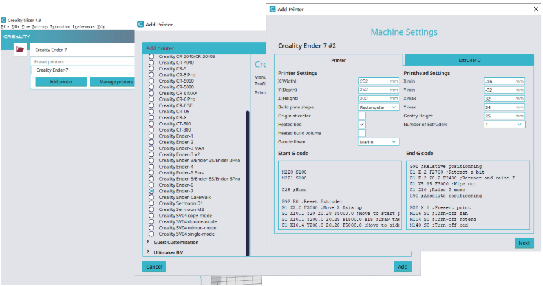The image size is (543, 286).
Task: Select Creality SV04 copy-mode radio button
Action: tap(151, 216)
